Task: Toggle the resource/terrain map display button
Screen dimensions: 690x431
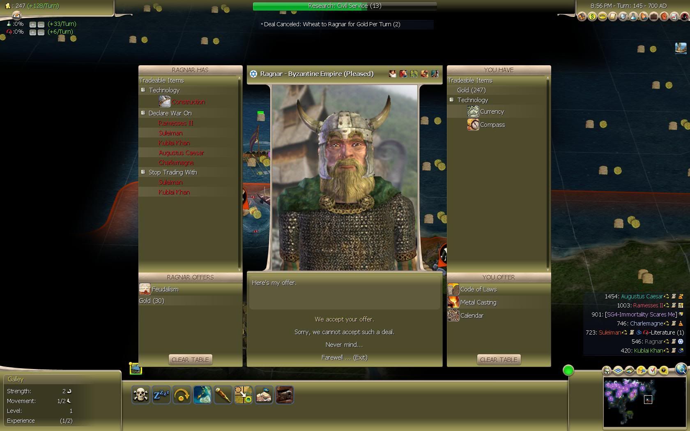Action: coord(630,371)
